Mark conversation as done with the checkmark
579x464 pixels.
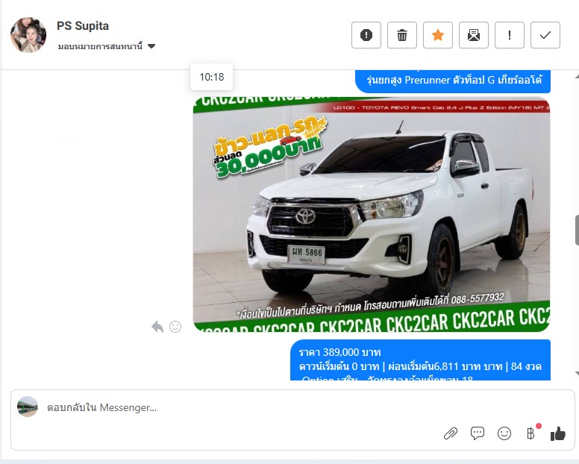click(545, 35)
